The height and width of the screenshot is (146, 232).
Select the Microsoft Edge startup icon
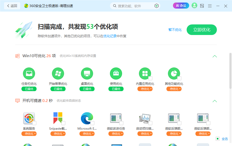[87, 118]
